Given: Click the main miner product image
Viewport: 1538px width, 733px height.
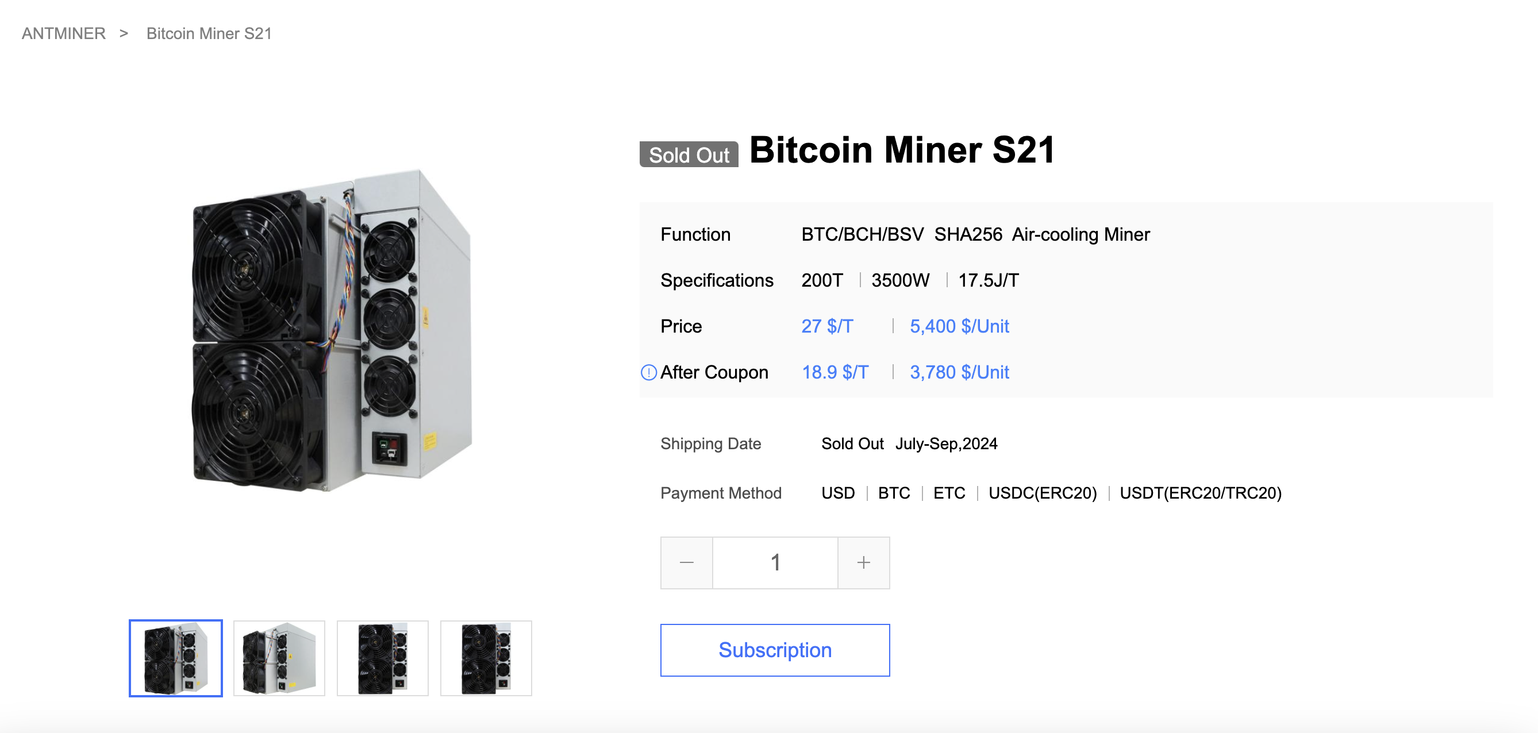Looking at the screenshot, I should click(x=333, y=331).
